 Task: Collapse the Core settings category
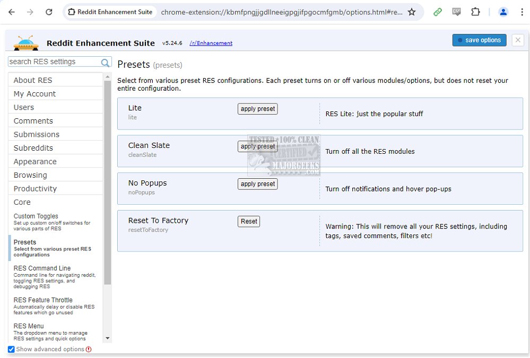click(x=22, y=202)
